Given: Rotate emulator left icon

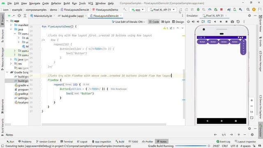Looking at the screenshot, I should (203, 22).
